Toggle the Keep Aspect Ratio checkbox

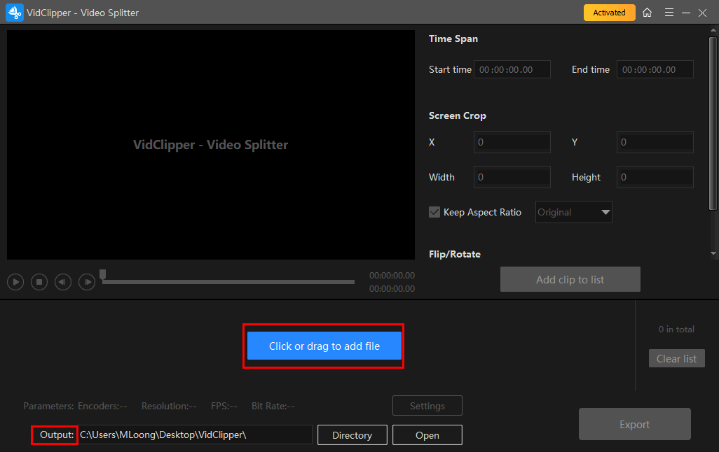434,212
